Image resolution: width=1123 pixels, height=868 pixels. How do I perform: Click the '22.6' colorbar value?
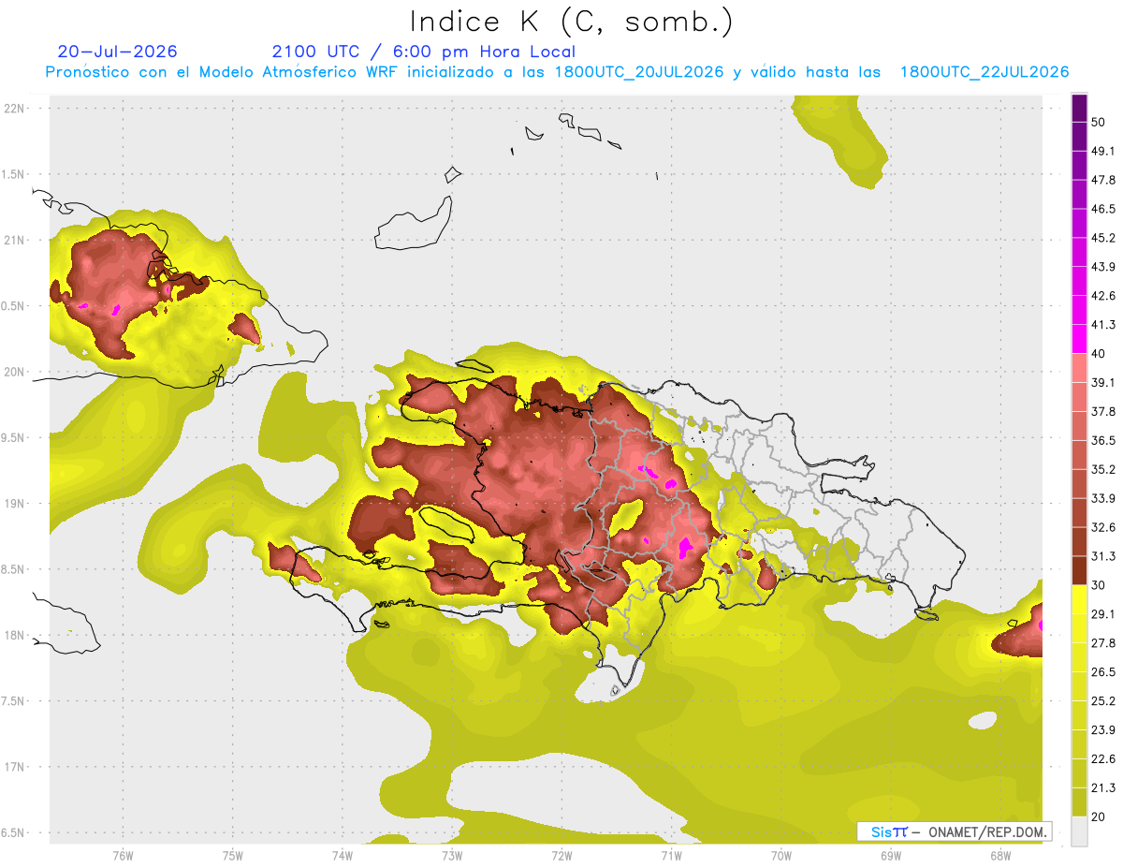(1103, 759)
